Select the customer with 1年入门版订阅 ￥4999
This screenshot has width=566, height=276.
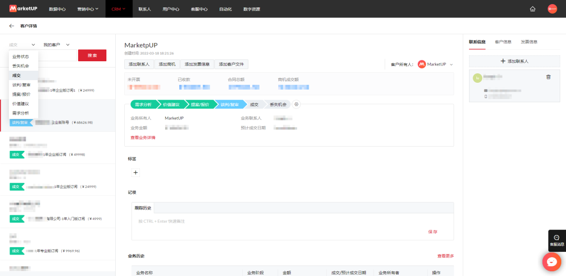tap(58, 212)
